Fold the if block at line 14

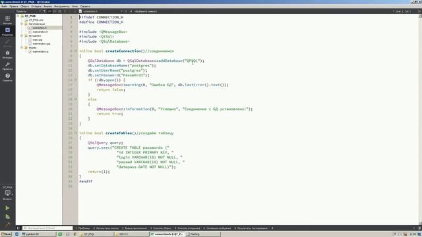pos(76,80)
